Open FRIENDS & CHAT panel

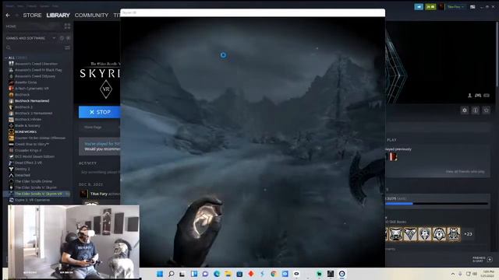483,259
